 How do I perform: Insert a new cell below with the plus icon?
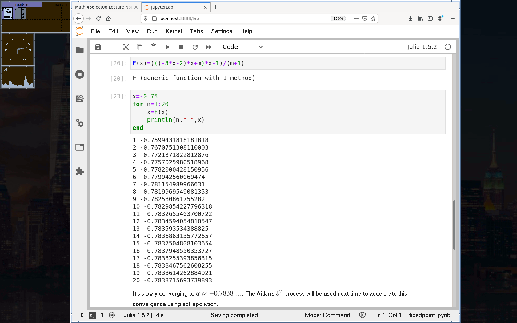point(112,47)
